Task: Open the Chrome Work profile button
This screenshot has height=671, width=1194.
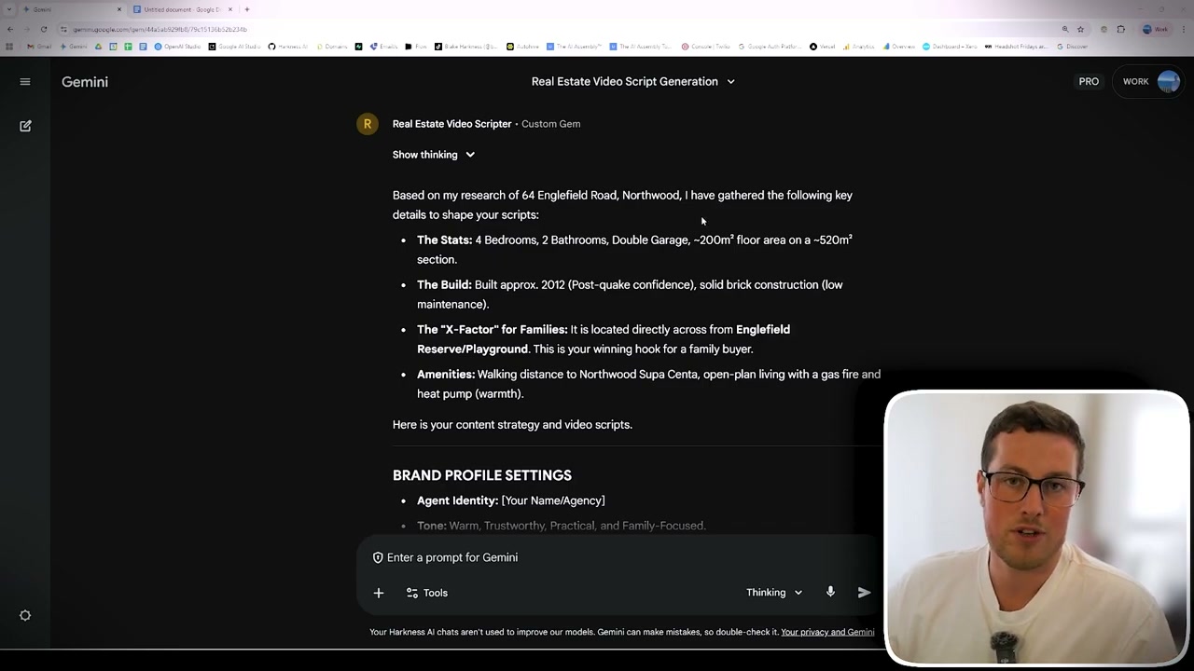Action: tap(1155, 29)
